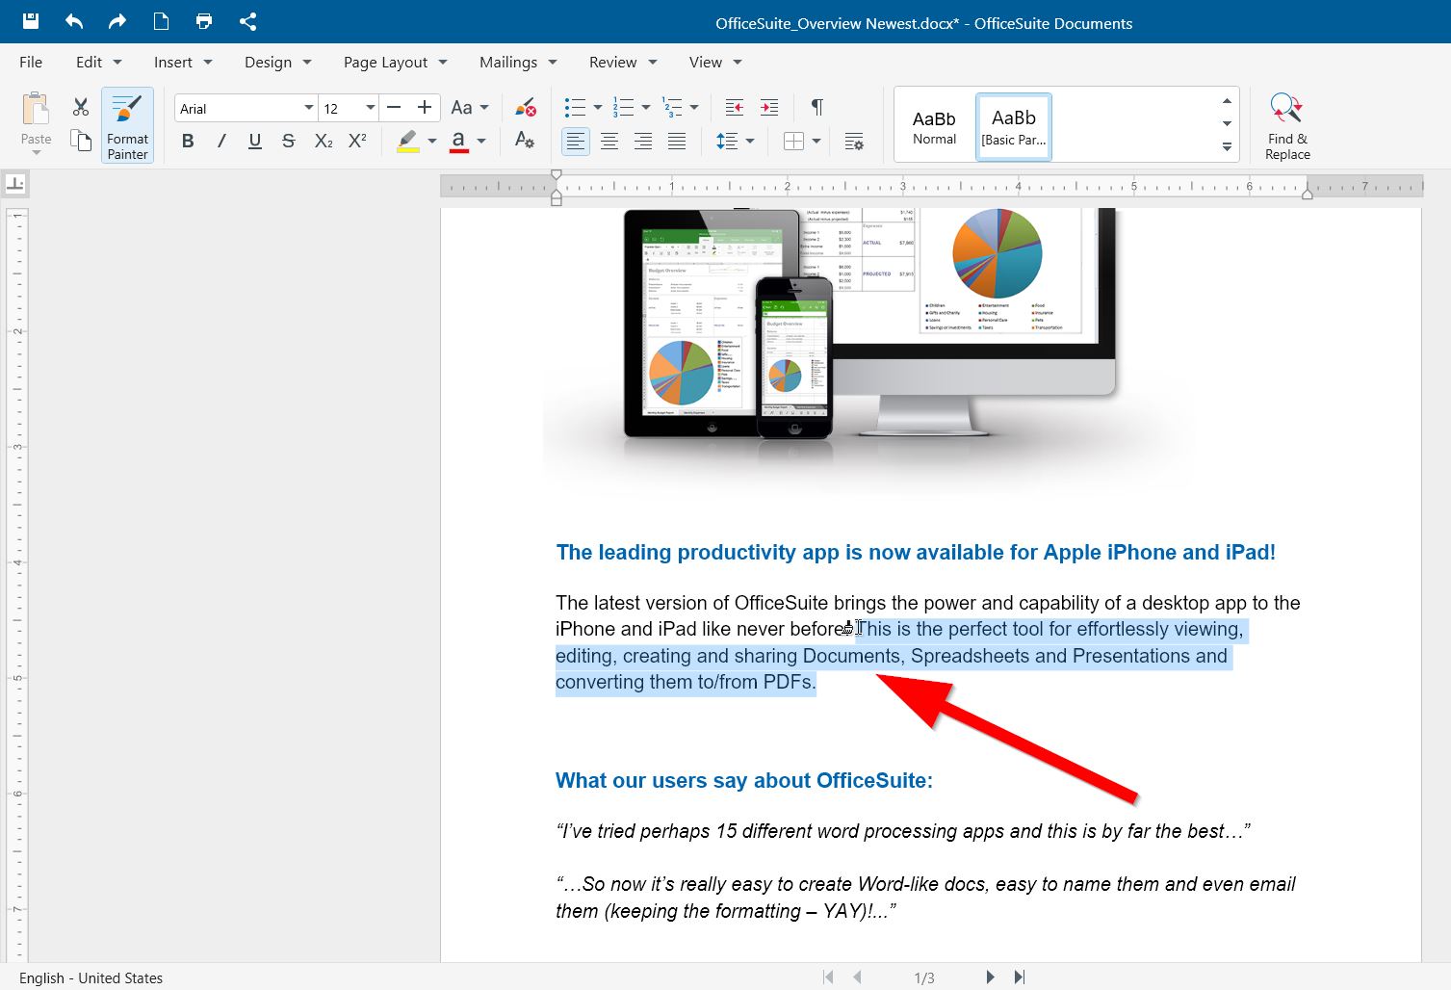Open Find & Replace
The width and height of the screenshot is (1451, 990).
1287,126
